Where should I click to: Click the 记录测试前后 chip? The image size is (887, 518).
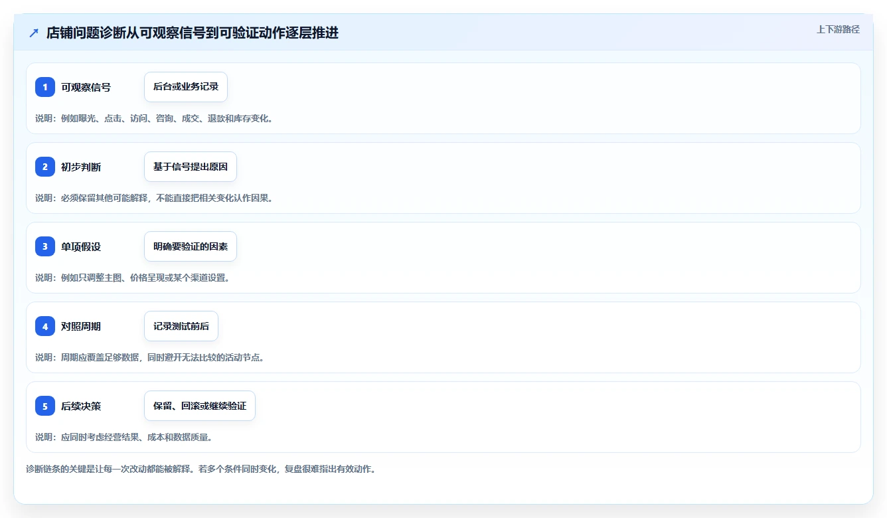click(181, 326)
